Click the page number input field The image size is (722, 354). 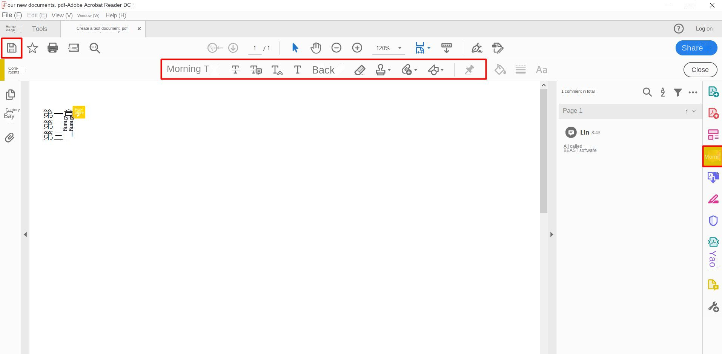point(255,48)
